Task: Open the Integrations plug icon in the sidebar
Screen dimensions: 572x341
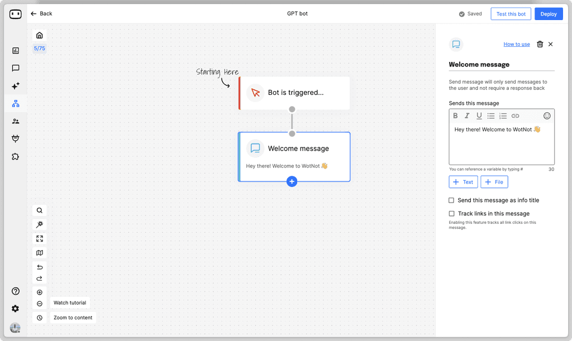Action: (x=15, y=138)
